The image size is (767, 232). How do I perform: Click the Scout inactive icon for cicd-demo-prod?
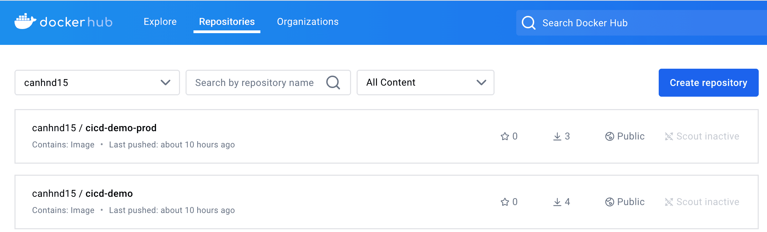(669, 136)
